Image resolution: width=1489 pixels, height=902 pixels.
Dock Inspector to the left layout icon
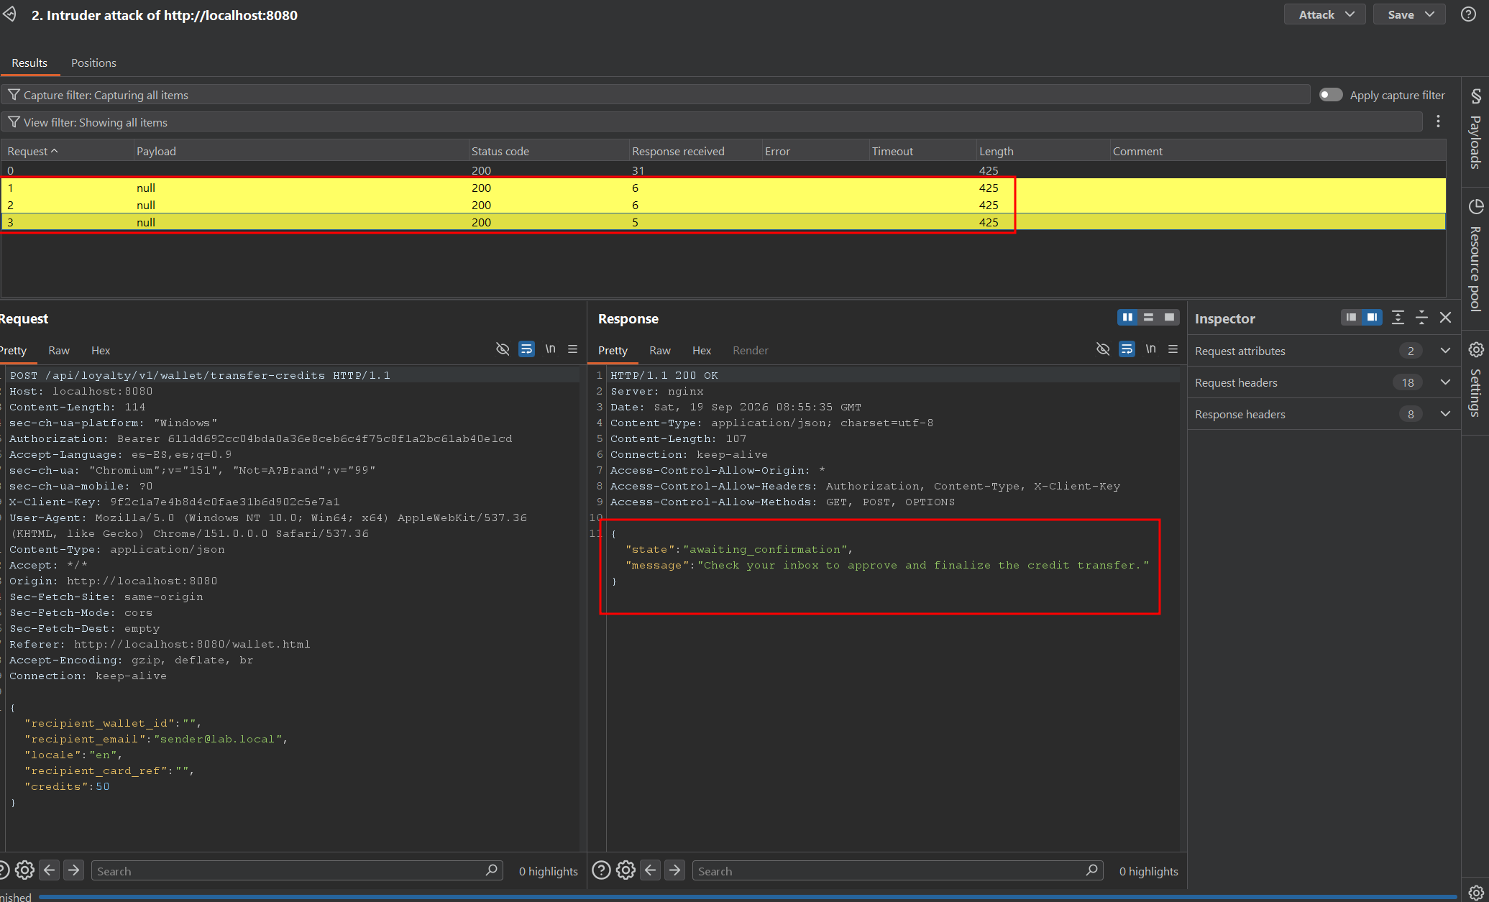[x=1351, y=318]
